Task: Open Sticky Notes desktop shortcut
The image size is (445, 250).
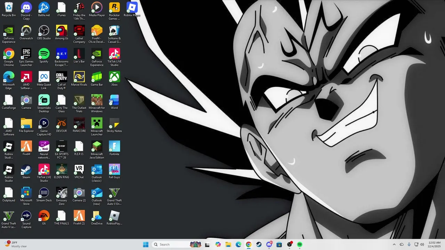Action: click(x=114, y=126)
